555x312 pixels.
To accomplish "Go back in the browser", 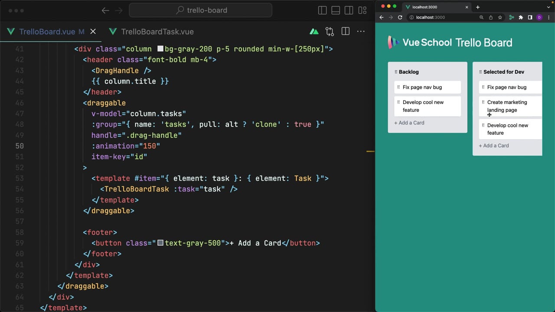I will point(382,17).
